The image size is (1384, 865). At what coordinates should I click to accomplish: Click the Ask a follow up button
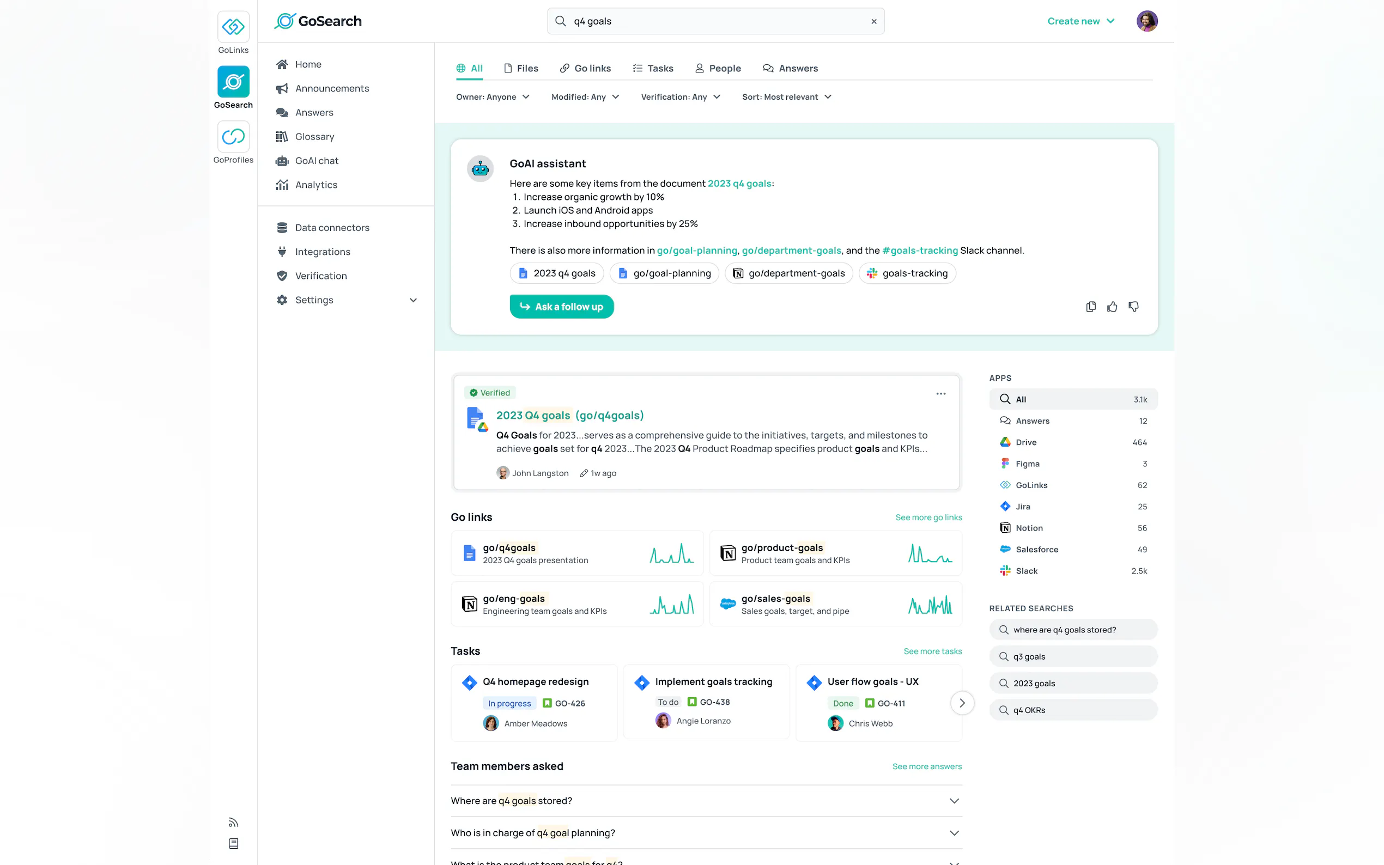(x=561, y=307)
